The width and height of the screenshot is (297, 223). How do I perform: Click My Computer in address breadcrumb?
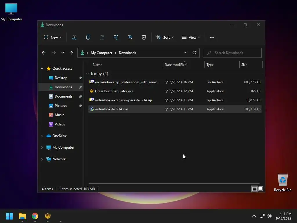click(102, 53)
